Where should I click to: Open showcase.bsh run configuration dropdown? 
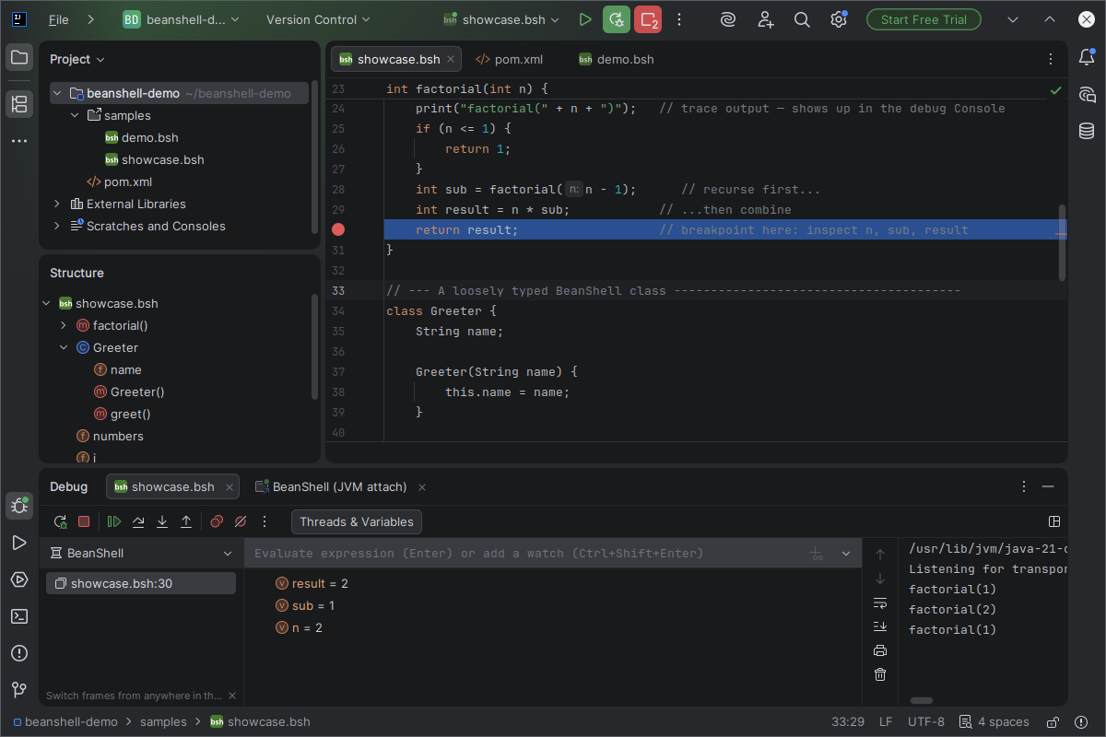coord(501,19)
